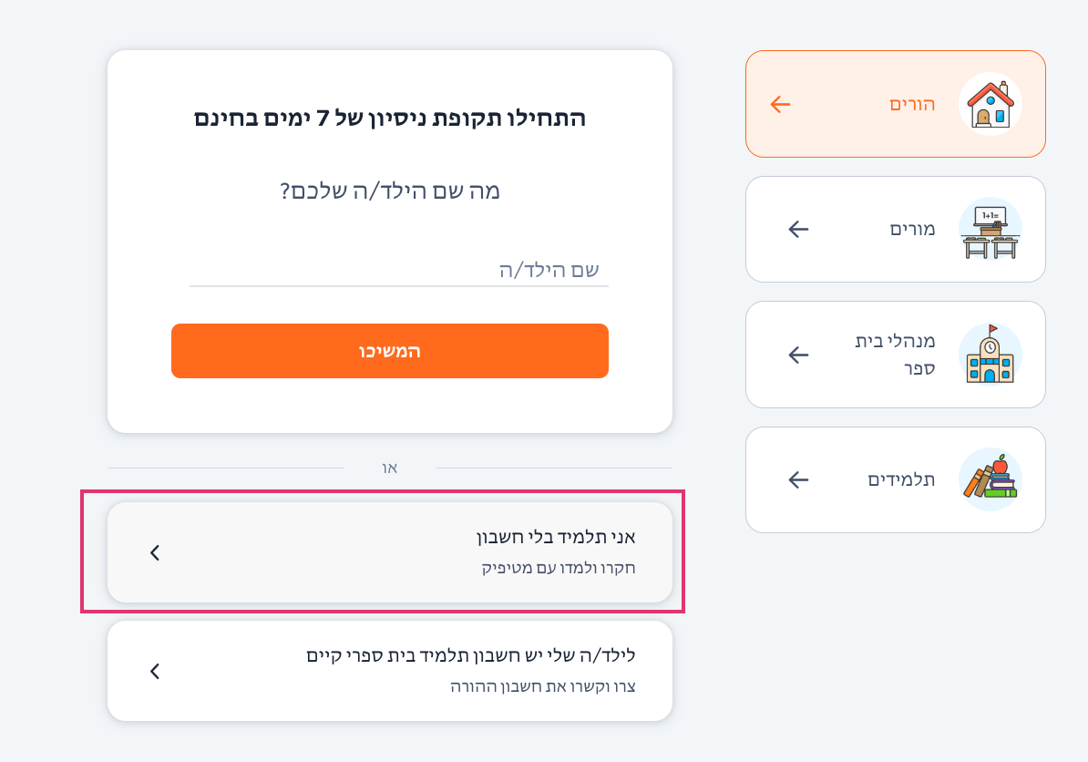
Task: Click the orange המשיכו button
Action: point(390,351)
